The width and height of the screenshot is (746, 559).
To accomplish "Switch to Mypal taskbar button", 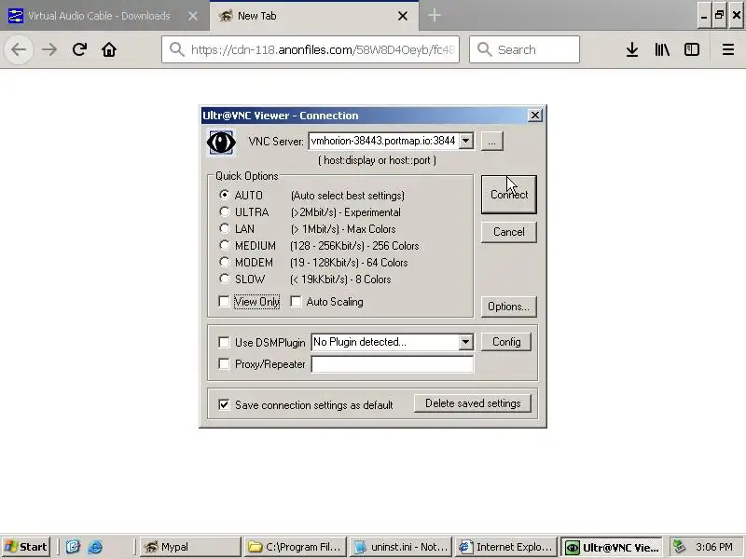I will coord(191,547).
